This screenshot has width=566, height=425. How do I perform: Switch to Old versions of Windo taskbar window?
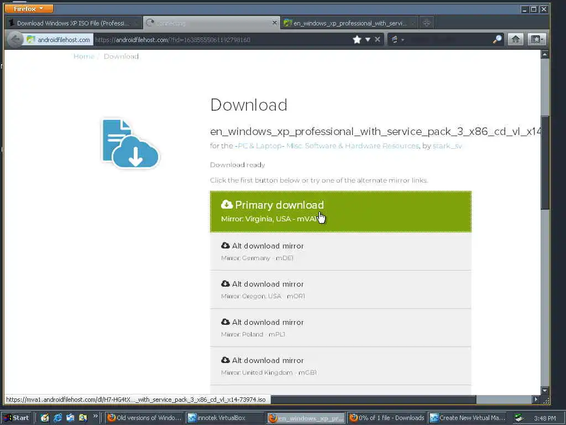pyautogui.click(x=144, y=418)
